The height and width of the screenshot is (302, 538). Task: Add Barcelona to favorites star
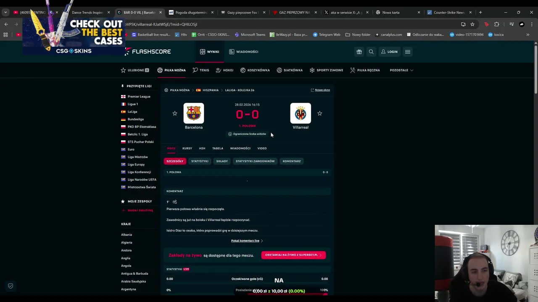[175, 113]
